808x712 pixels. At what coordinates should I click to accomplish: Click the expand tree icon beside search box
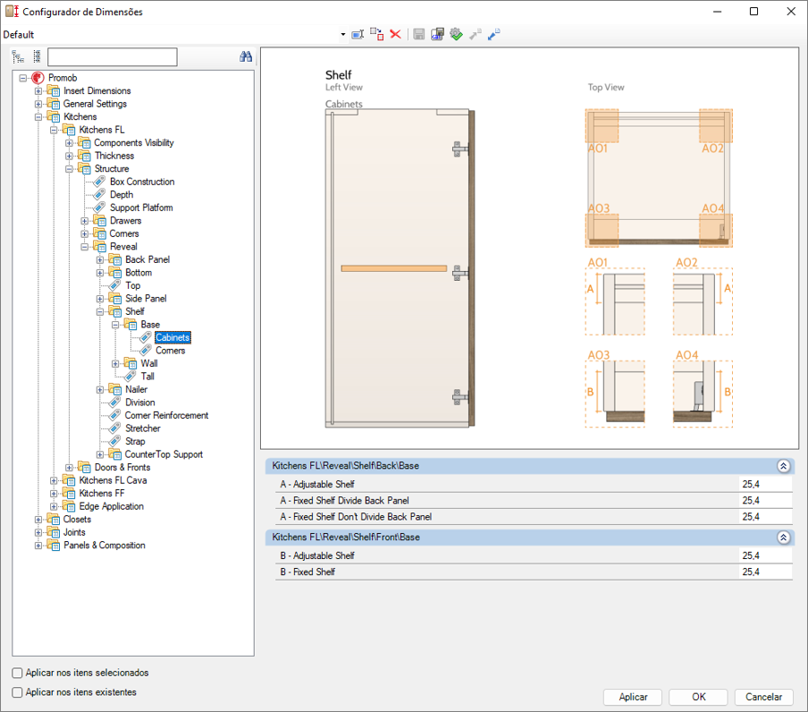(x=18, y=56)
